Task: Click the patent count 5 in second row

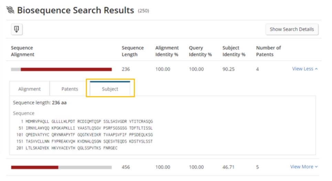Action: (258, 167)
